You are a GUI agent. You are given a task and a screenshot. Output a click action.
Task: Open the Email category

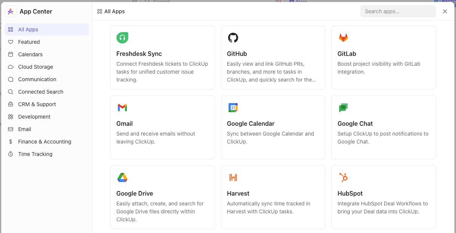click(47, 129)
